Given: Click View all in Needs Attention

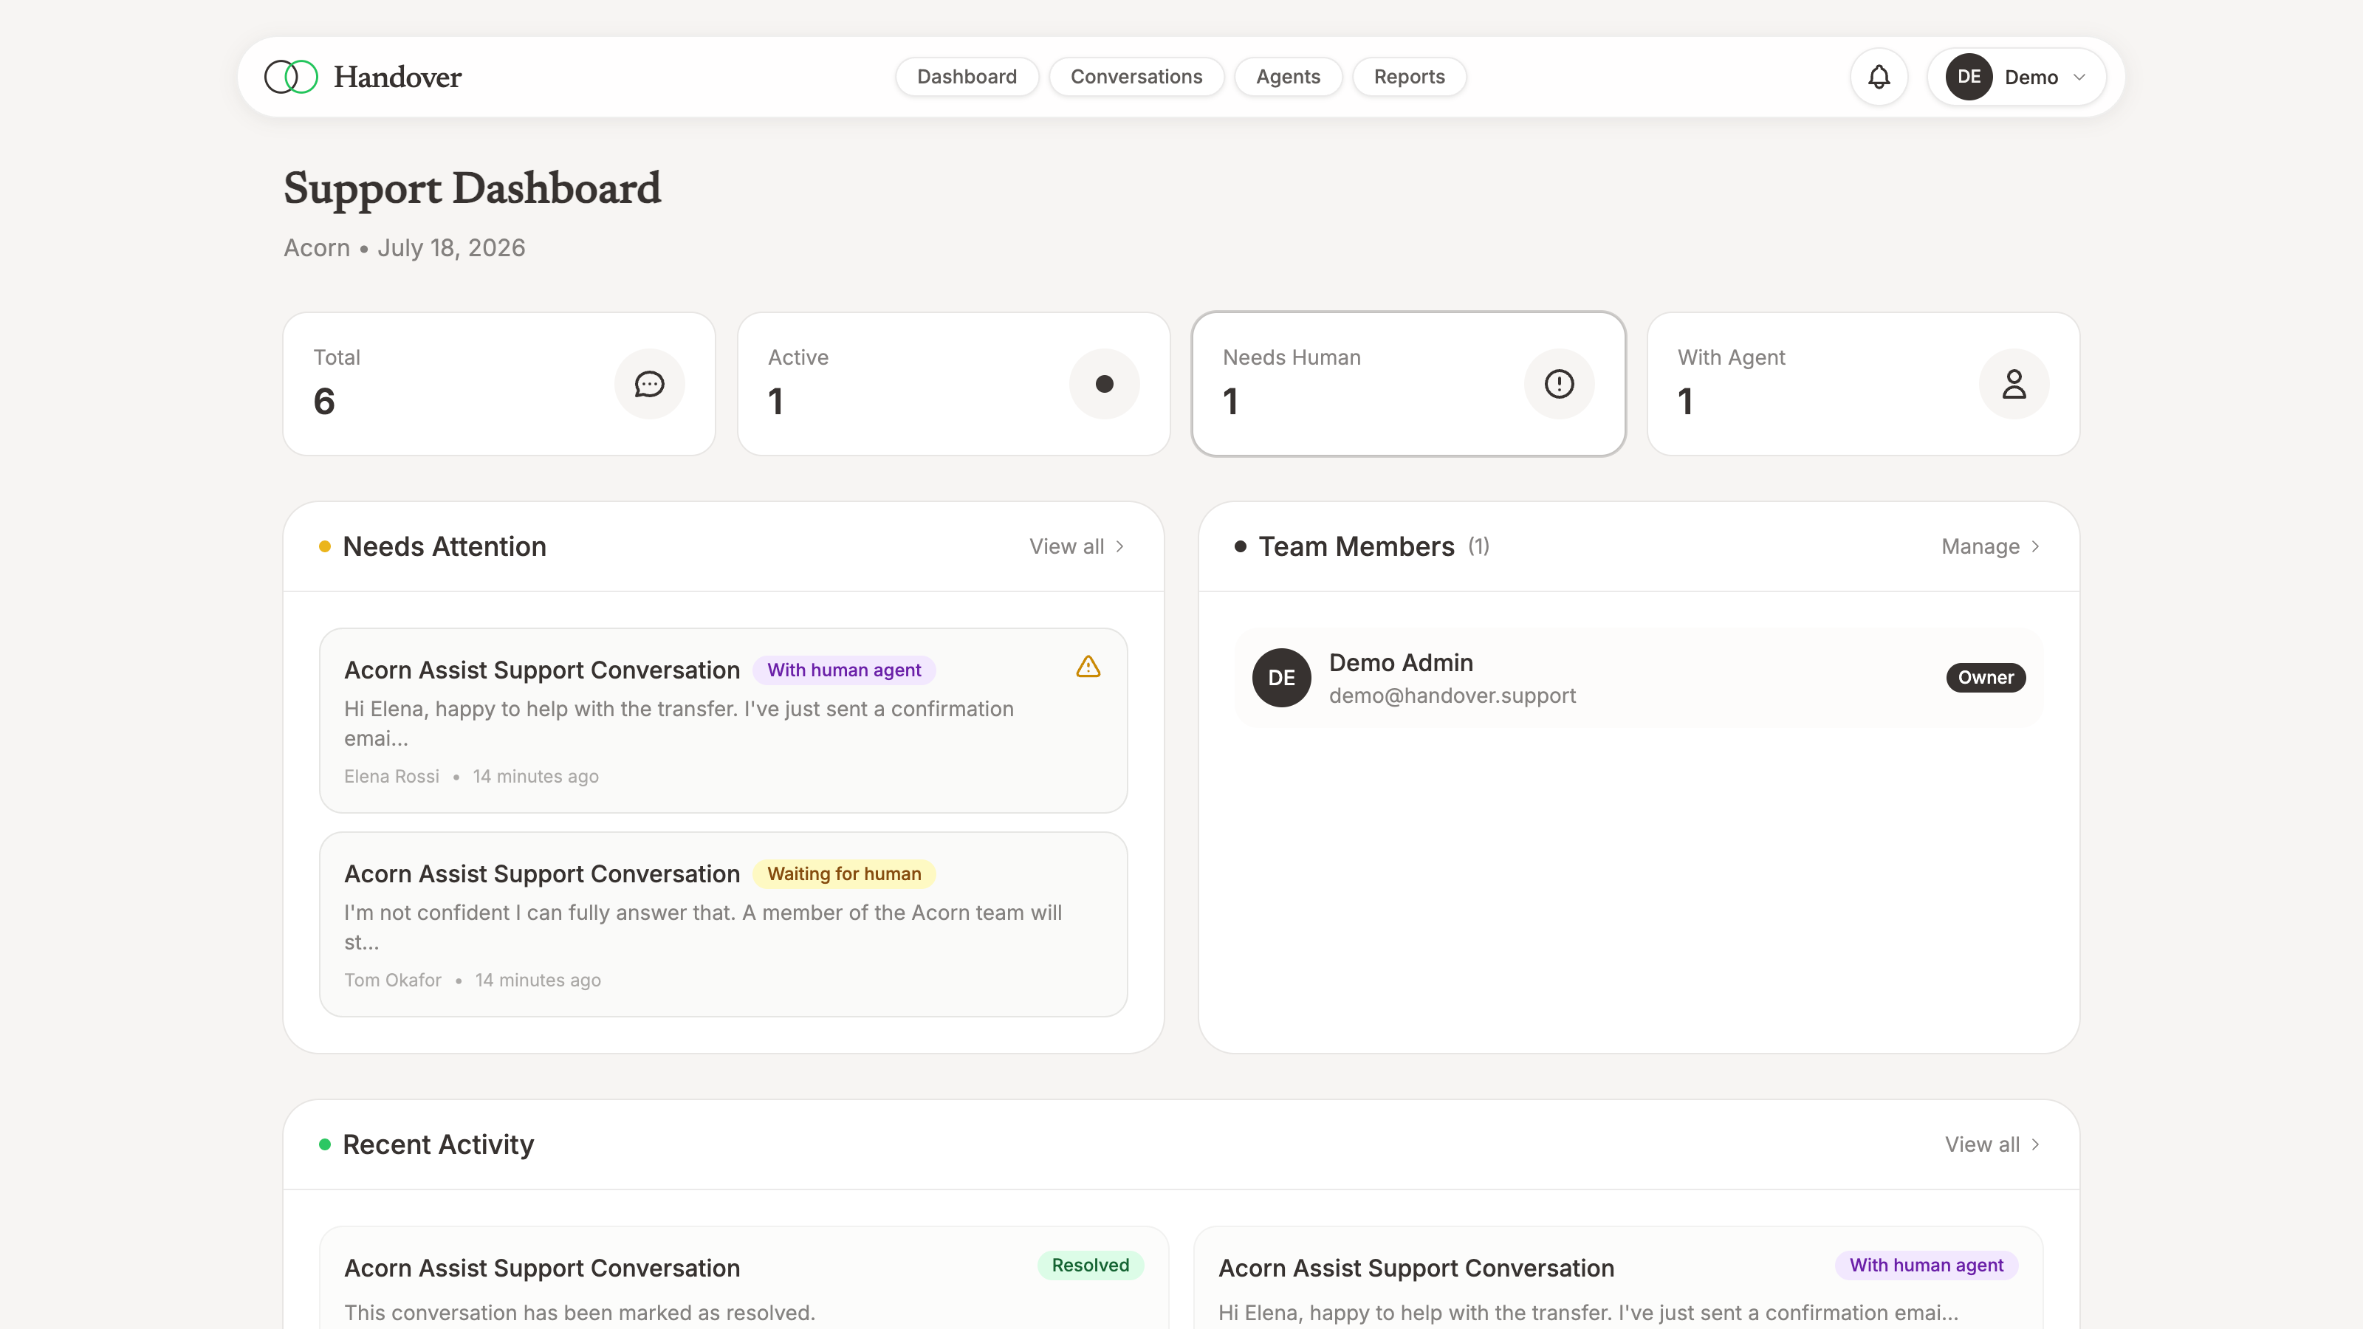Looking at the screenshot, I should (1067, 546).
